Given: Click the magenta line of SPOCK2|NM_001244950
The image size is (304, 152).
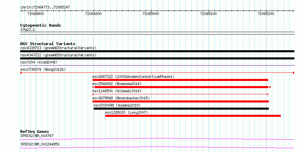Looking at the screenshot, I should (157, 147).
